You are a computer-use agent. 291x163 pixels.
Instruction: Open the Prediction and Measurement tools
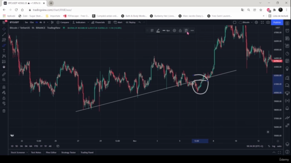(4, 62)
